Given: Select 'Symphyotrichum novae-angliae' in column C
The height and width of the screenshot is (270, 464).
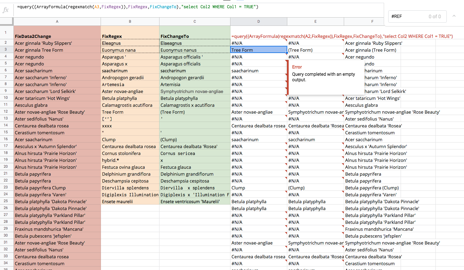Looking at the screenshot, I should pyautogui.click(x=195, y=91).
